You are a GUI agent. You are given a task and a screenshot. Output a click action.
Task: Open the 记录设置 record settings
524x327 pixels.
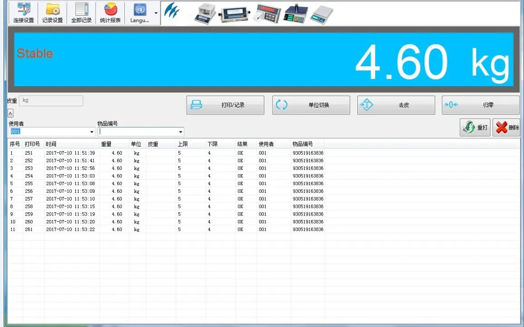(53, 13)
